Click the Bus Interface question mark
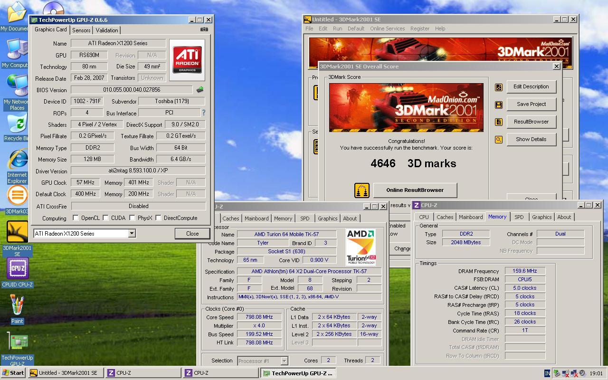Image resolution: width=608 pixels, height=380 pixels. coord(204,113)
